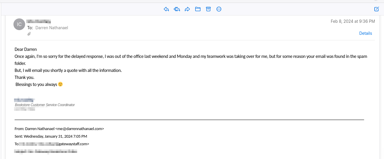Open the move to folder icon
Viewport: 384px width, 159px height.
(198, 9)
